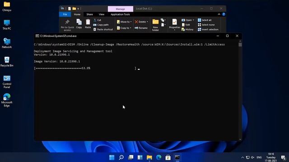Click History in Explorer ribbon
Image resolution: width=289 pixels, height=162 pixels.
pyautogui.click(x=187, y=29)
